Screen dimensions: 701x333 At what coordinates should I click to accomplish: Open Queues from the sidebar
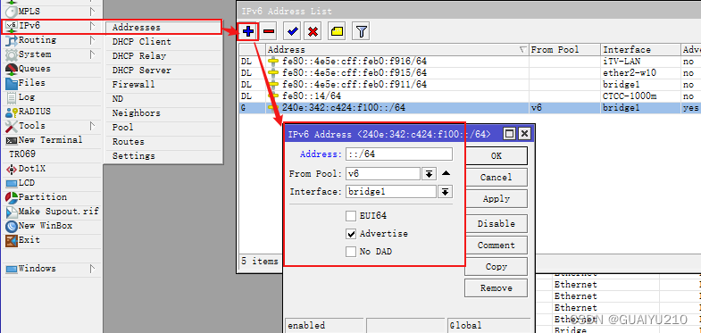click(x=51, y=69)
